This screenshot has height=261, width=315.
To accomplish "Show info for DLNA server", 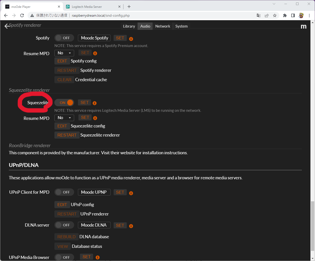I will click(131, 226).
